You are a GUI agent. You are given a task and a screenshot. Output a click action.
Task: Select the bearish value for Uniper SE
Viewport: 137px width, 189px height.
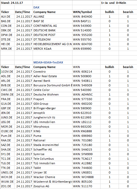(128, 172)
